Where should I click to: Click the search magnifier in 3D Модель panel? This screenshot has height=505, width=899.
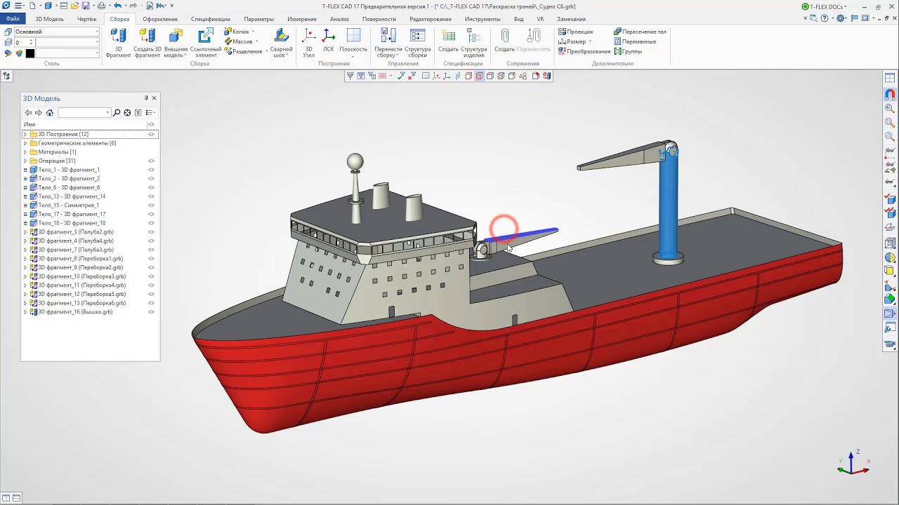[x=117, y=112]
